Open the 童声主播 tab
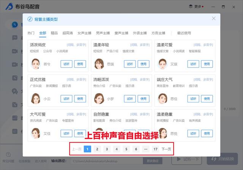243x170 pixels. [121, 33]
